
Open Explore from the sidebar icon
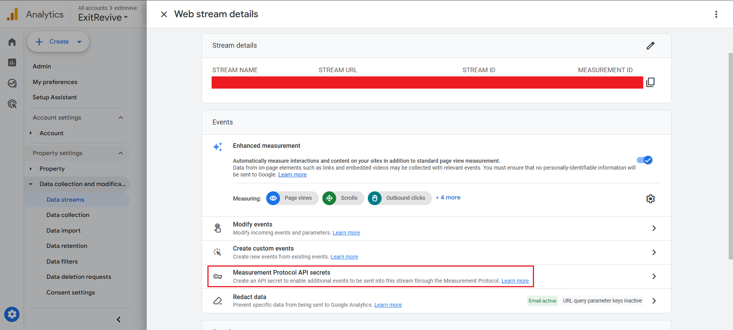tap(12, 83)
